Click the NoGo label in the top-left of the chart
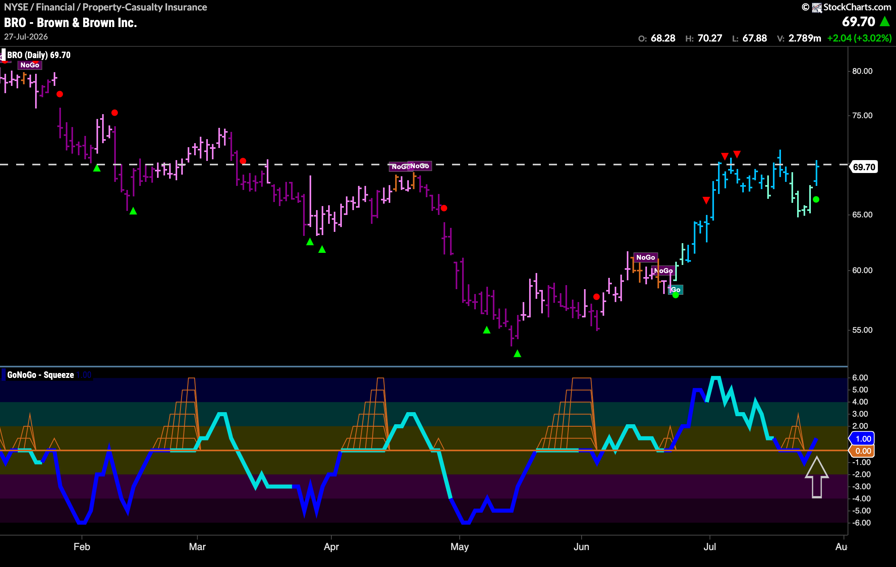Screen dimensions: 896x567 (x=30, y=65)
